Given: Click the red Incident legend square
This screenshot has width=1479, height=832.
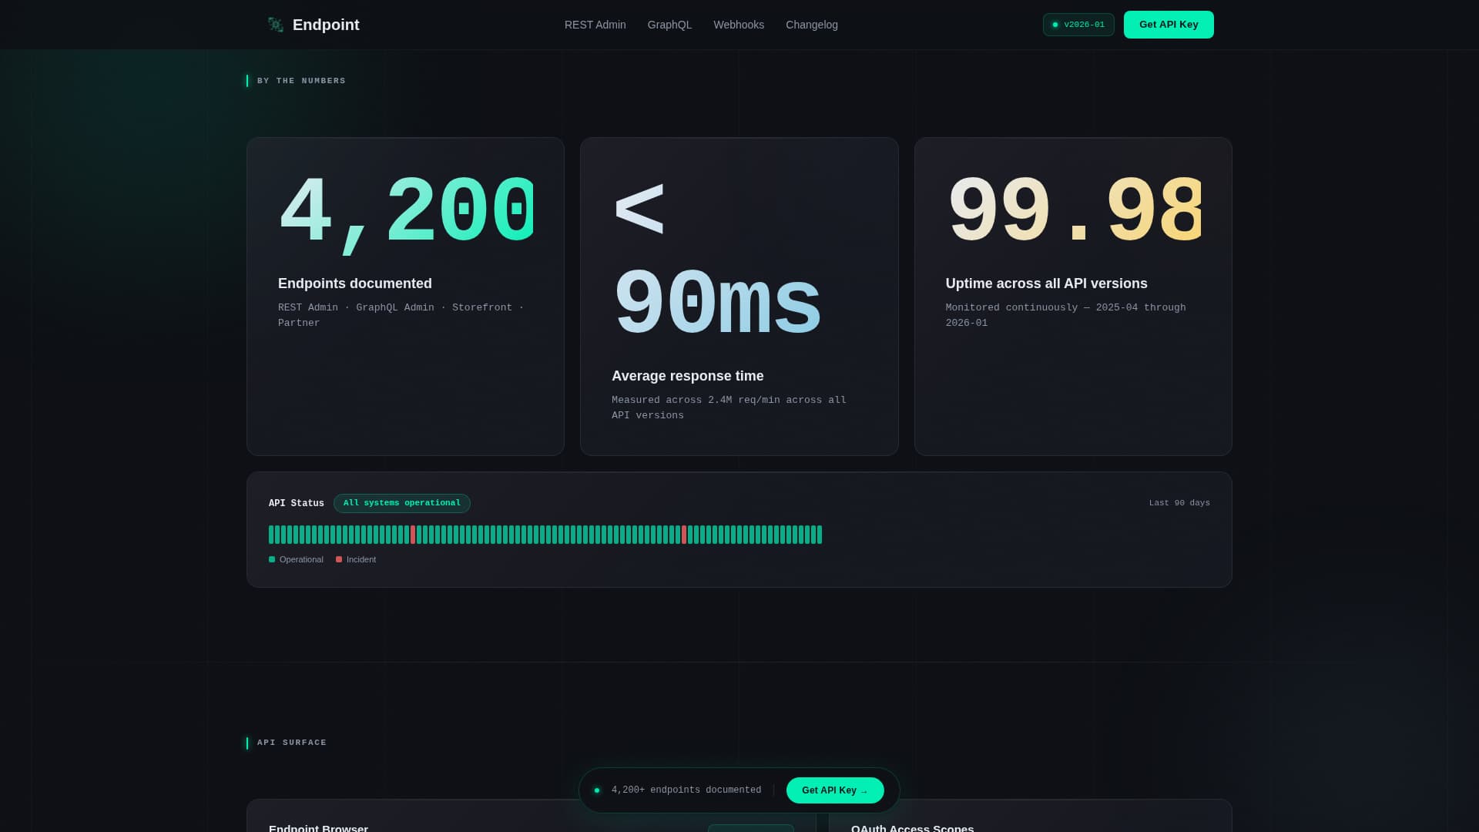Looking at the screenshot, I should pos(339,559).
